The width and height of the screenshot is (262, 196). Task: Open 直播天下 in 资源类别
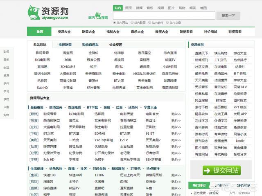click(201, 53)
